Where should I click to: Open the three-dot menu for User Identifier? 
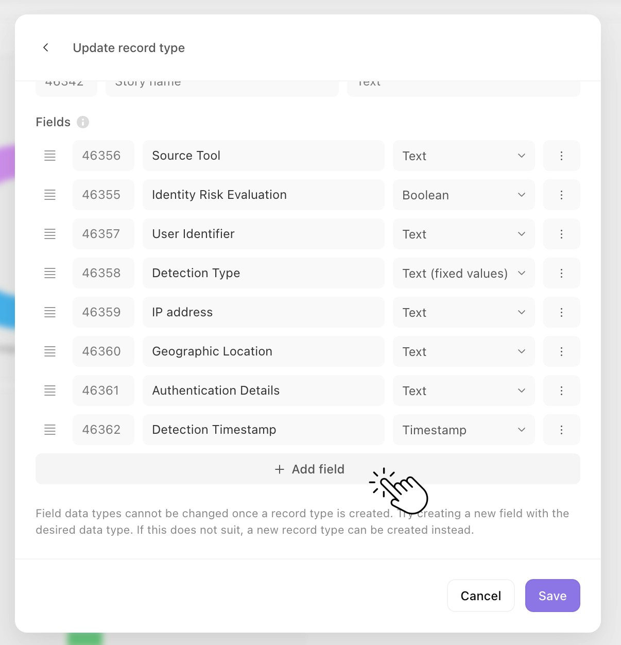[561, 234]
